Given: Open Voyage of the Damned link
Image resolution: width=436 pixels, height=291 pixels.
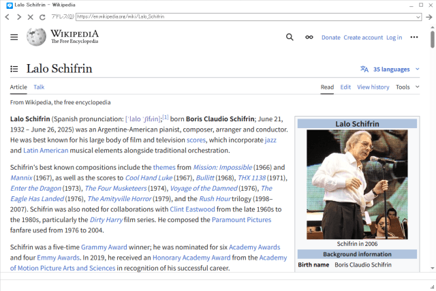Looking at the screenshot, I should (x=204, y=189).
